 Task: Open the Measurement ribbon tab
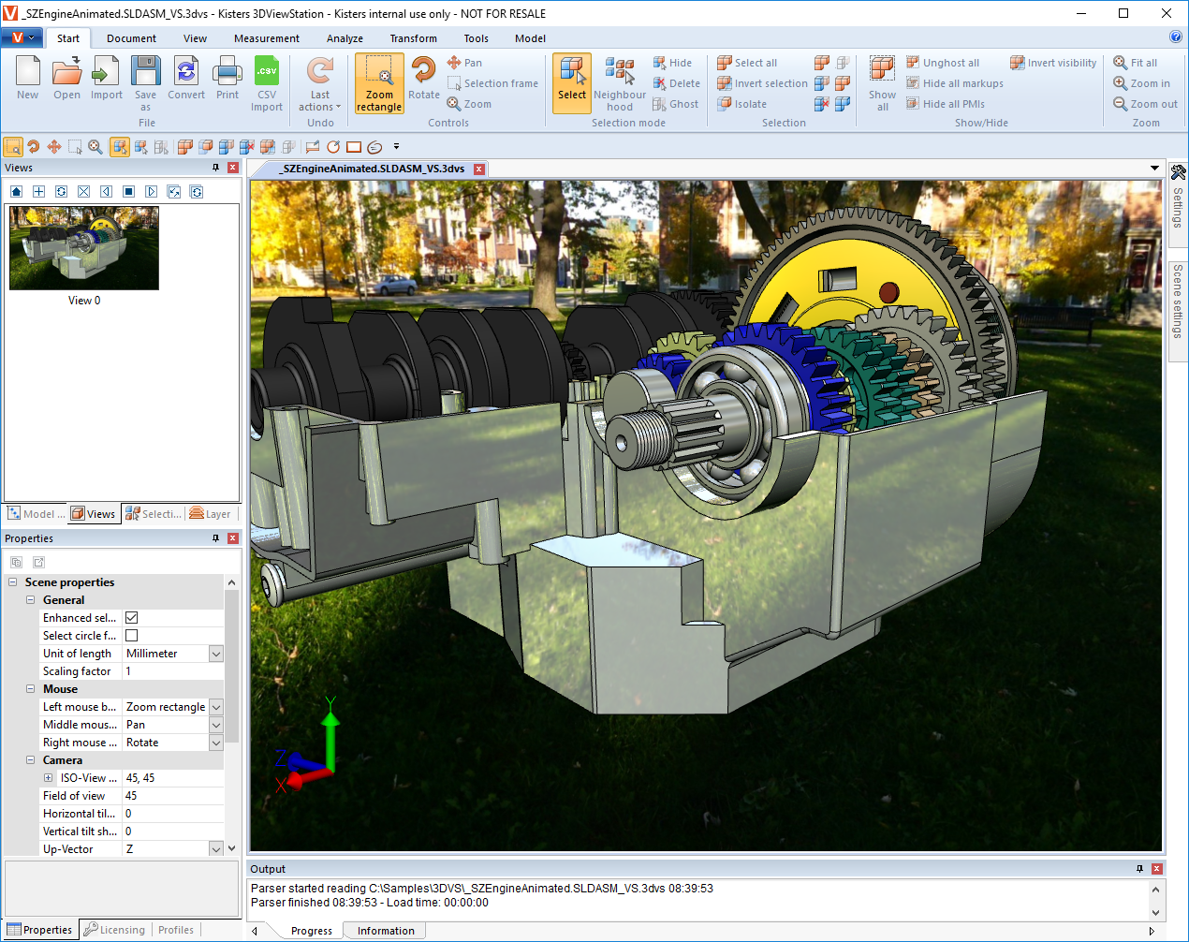click(x=267, y=38)
